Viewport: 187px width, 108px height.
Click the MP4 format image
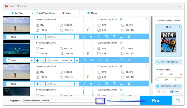[x=168, y=42]
